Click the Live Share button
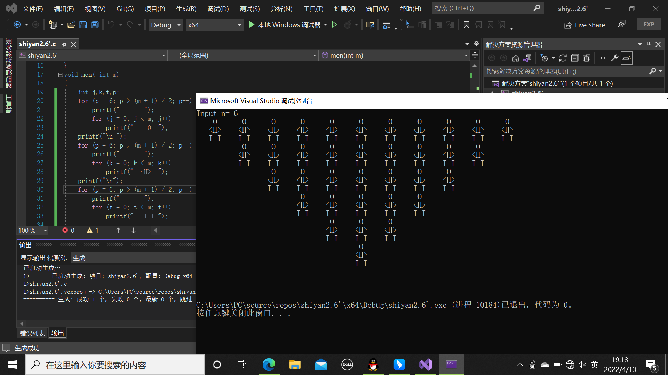Image resolution: width=668 pixels, height=375 pixels. [584, 25]
